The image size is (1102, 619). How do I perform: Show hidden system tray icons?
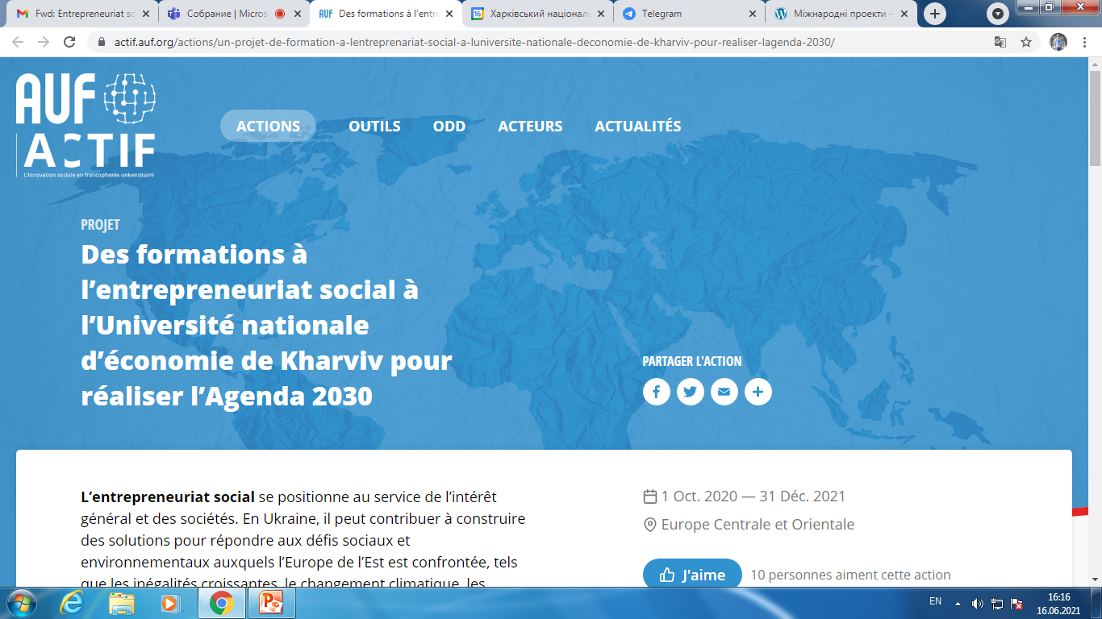[x=958, y=603]
